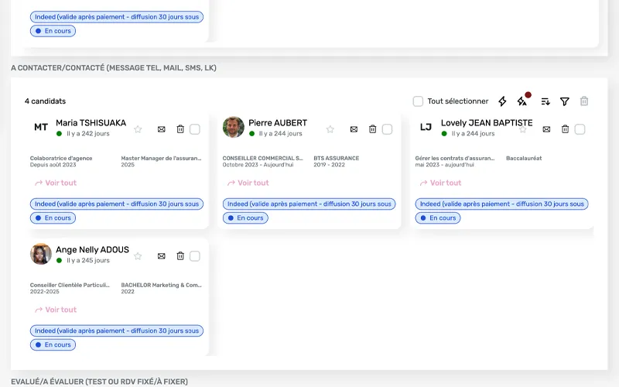619x387 pixels.
Task: Star Maria TSHISUAKA as favorite
Action: coord(138,129)
